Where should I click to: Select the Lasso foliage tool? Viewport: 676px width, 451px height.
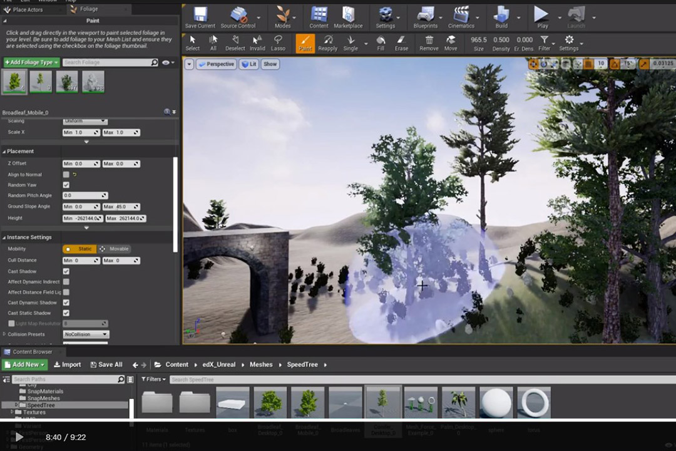278,42
